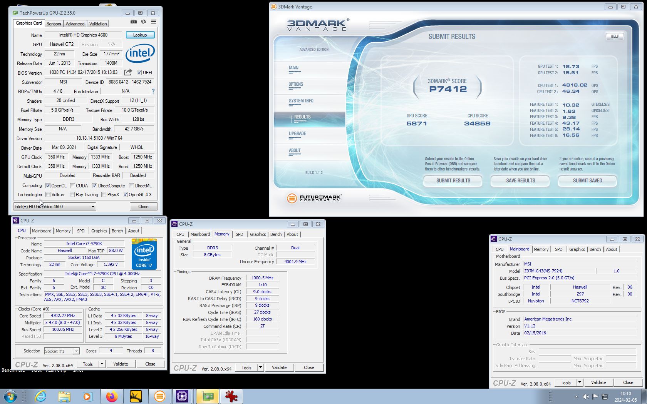Image resolution: width=647 pixels, height=404 pixels.
Task: Open Bench tab in the CPU-Z Memory window
Action: pos(276,234)
